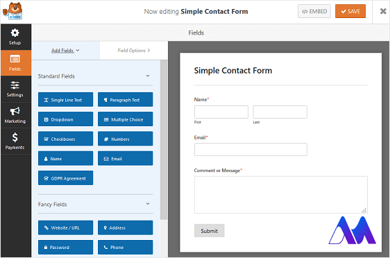This screenshot has height=258, width=390.
Task: Add a Name field
Action: click(65, 158)
